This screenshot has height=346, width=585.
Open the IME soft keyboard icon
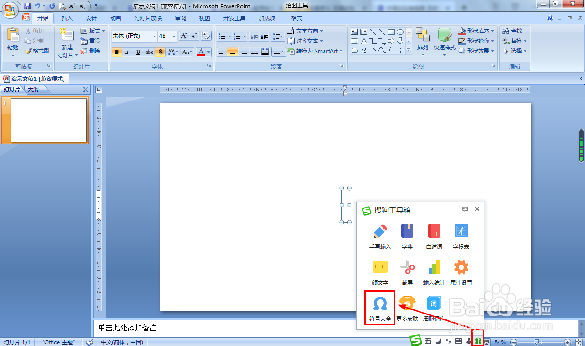click(x=458, y=341)
